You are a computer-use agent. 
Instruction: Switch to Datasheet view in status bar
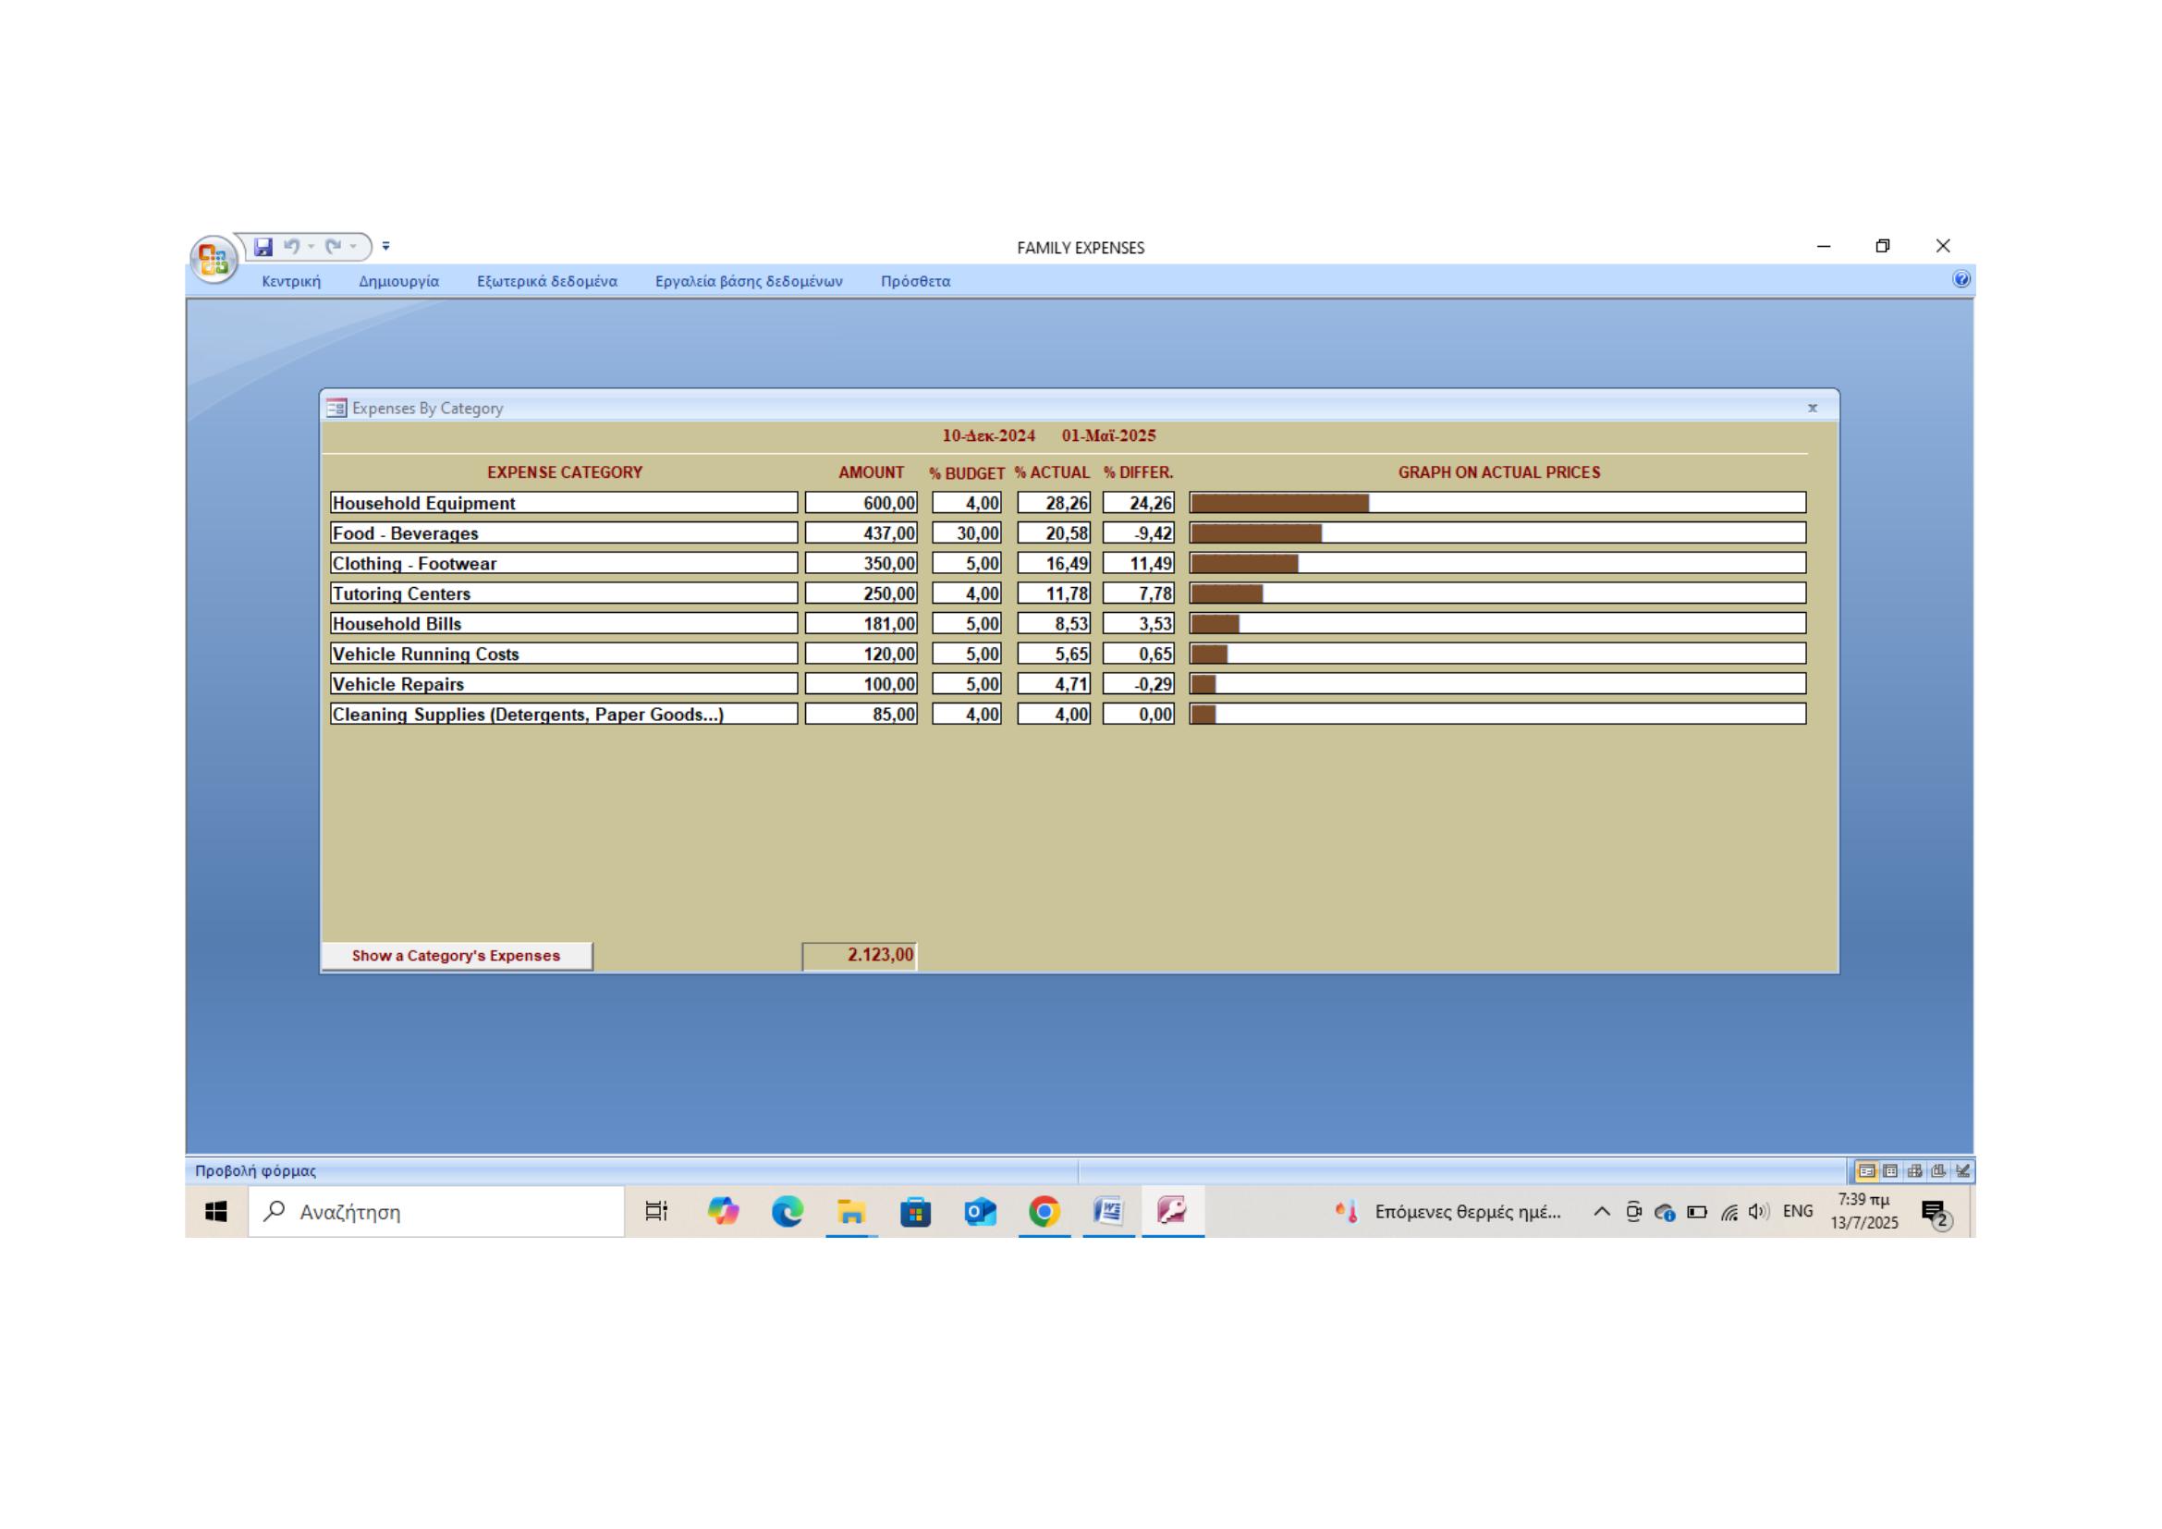(1890, 1171)
